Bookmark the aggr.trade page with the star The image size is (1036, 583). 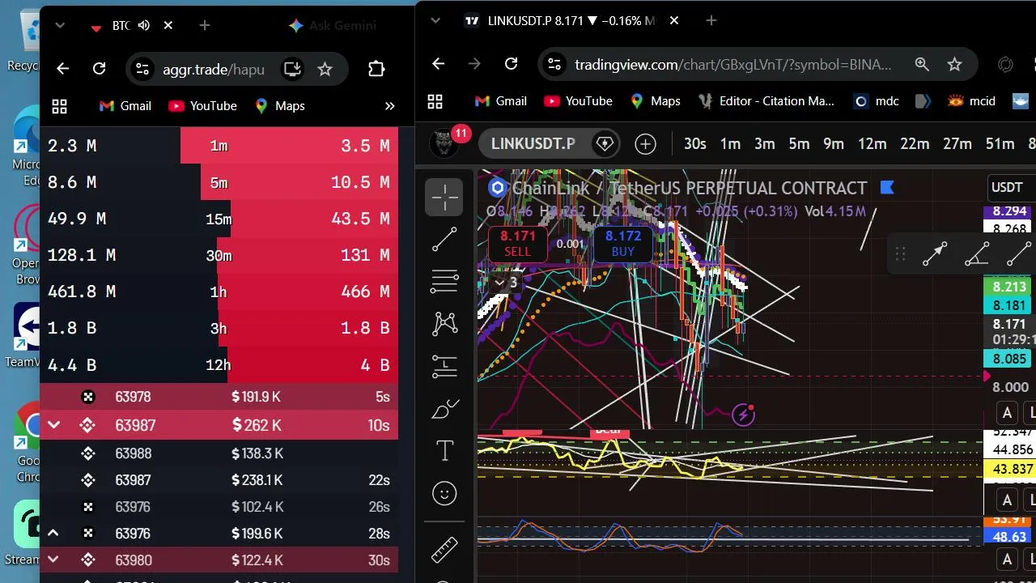(325, 69)
